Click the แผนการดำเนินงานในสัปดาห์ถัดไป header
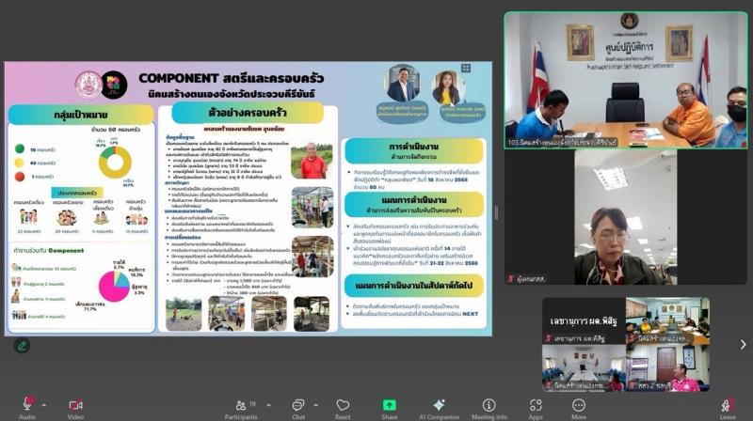The width and height of the screenshot is (753, 421). (414, 286)
